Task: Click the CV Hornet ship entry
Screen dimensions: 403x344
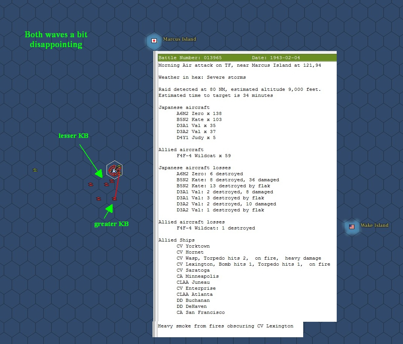Action: click(x=190, y=252)
